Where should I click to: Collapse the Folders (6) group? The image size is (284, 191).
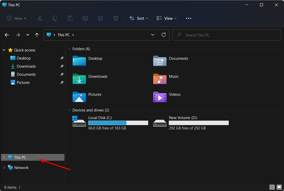[69, 49]
